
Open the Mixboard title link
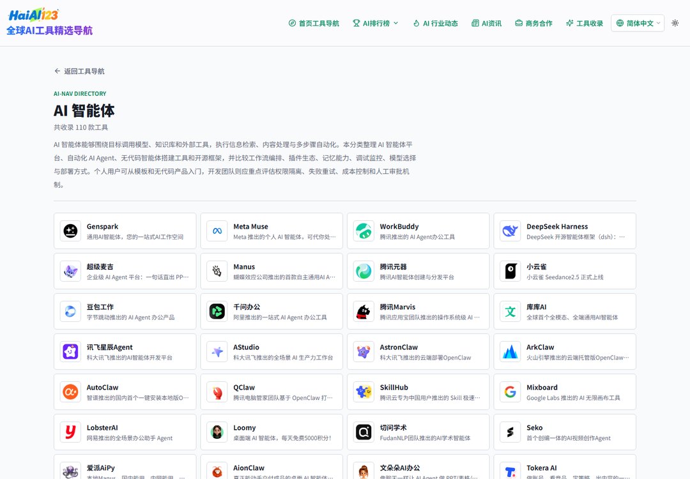[x=542, y=388]
